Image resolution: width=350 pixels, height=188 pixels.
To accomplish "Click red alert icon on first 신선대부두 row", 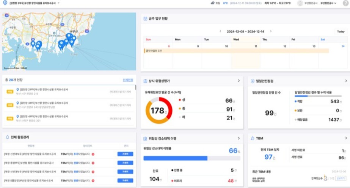I will coord(93,154).
